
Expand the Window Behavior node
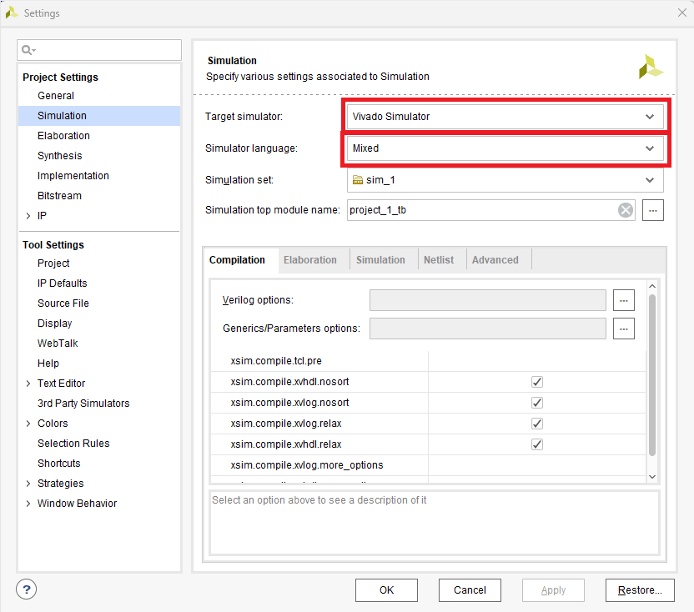tap(28, 504)
